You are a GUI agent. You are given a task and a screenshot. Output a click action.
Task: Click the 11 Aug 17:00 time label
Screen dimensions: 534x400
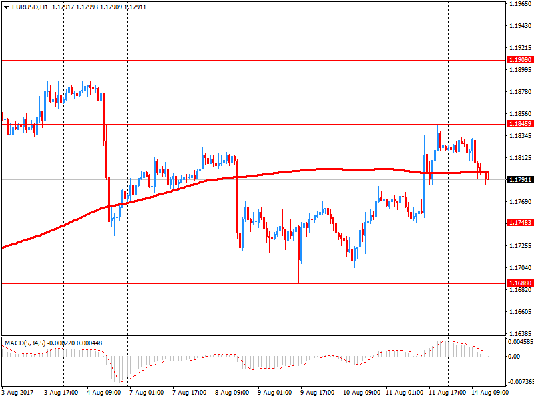pyautogui.click(x=447, y=393)
